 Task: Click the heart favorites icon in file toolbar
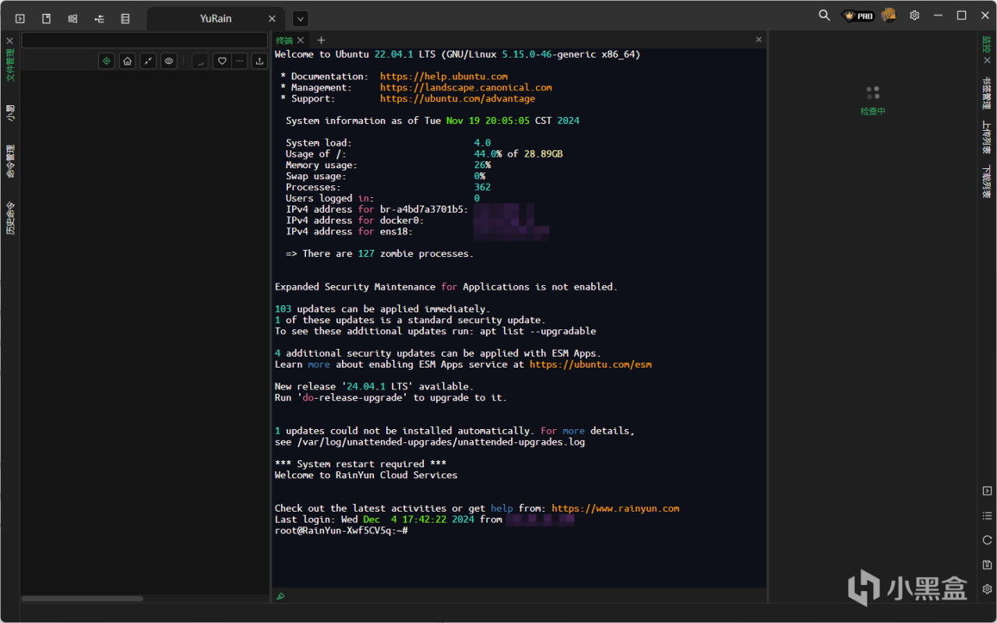pyautogui.click(x=222, y=61)
